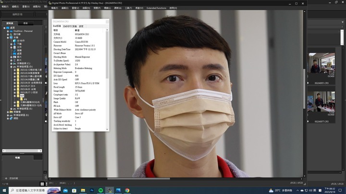Viewport: 346px width, 194px height.
Task: Select the JPG subfolder
Action: click(x=25, y=100)
